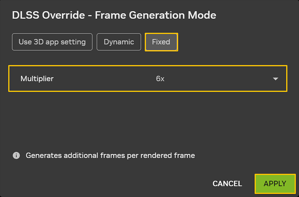Click CANCEL to dismiss the dialog
Viewport: 299px width, 197px height.
pos(227,184)
